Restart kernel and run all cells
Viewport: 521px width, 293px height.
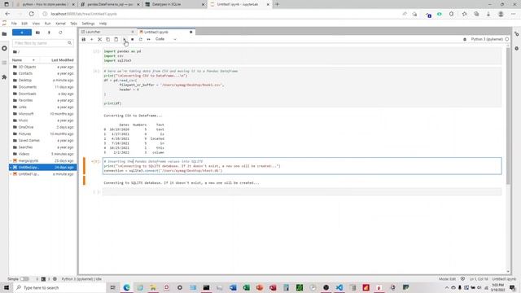(x=148, y=39)
